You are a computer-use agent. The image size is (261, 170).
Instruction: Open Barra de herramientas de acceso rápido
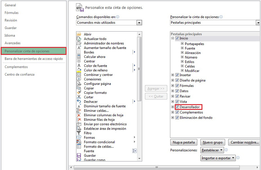point(34,59)
